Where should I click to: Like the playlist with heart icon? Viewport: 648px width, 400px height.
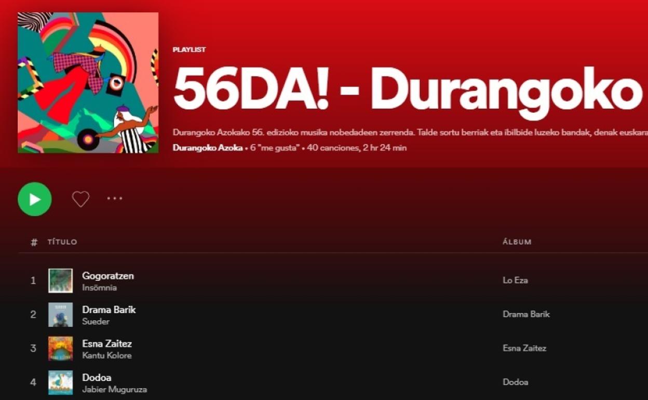pos(80,199)
